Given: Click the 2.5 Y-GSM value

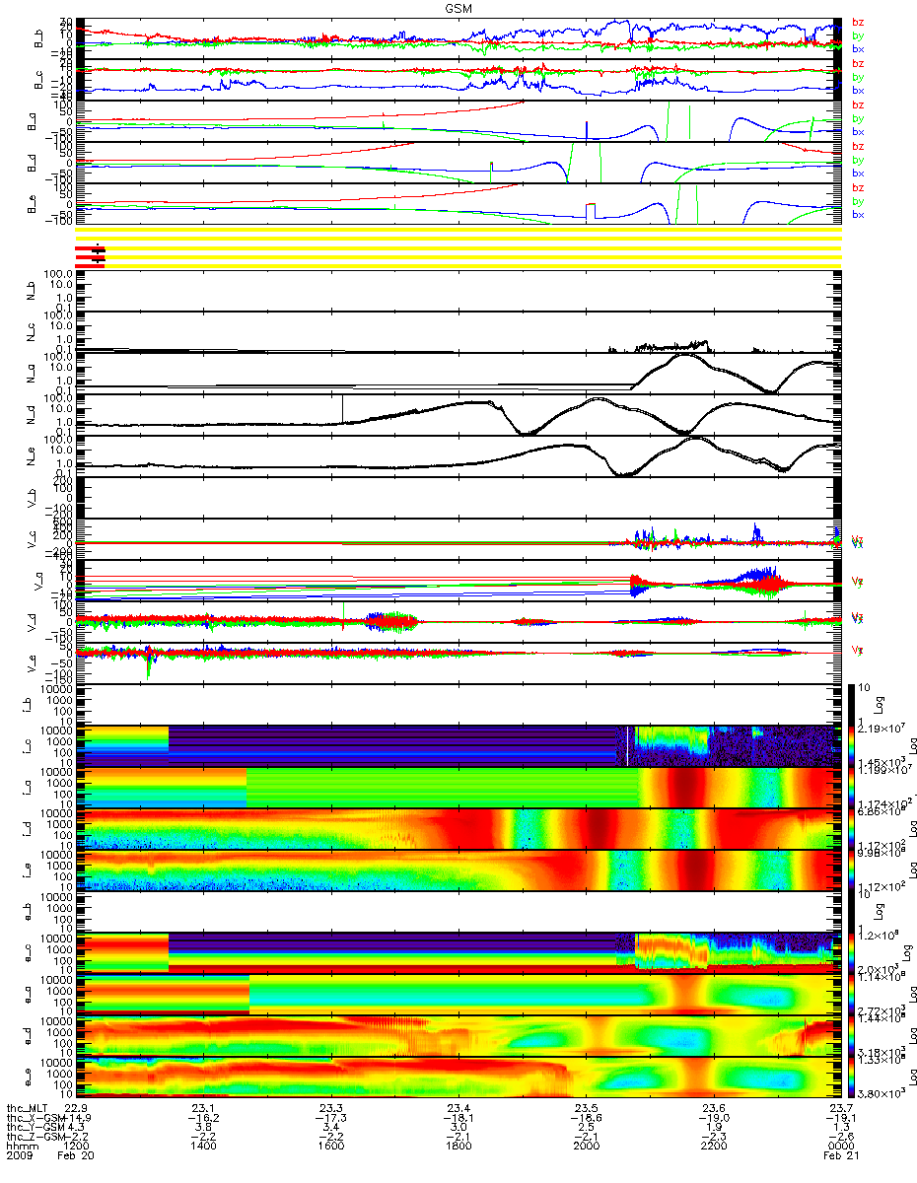Looking at the screenshot, I should pos(586,1127).
